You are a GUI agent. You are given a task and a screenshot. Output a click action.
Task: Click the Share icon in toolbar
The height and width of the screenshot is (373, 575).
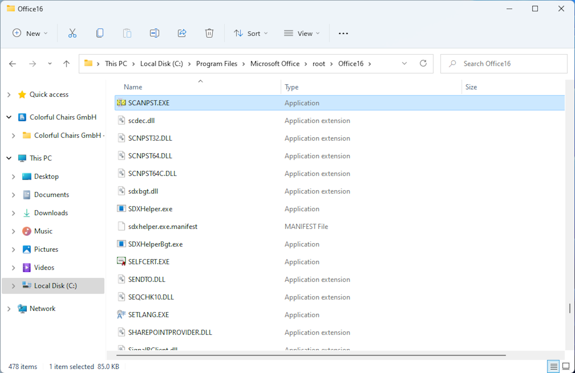(x=182, y=33)
